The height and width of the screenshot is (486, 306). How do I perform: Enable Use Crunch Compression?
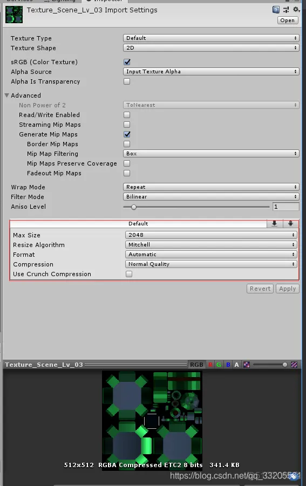click(129, 274)
